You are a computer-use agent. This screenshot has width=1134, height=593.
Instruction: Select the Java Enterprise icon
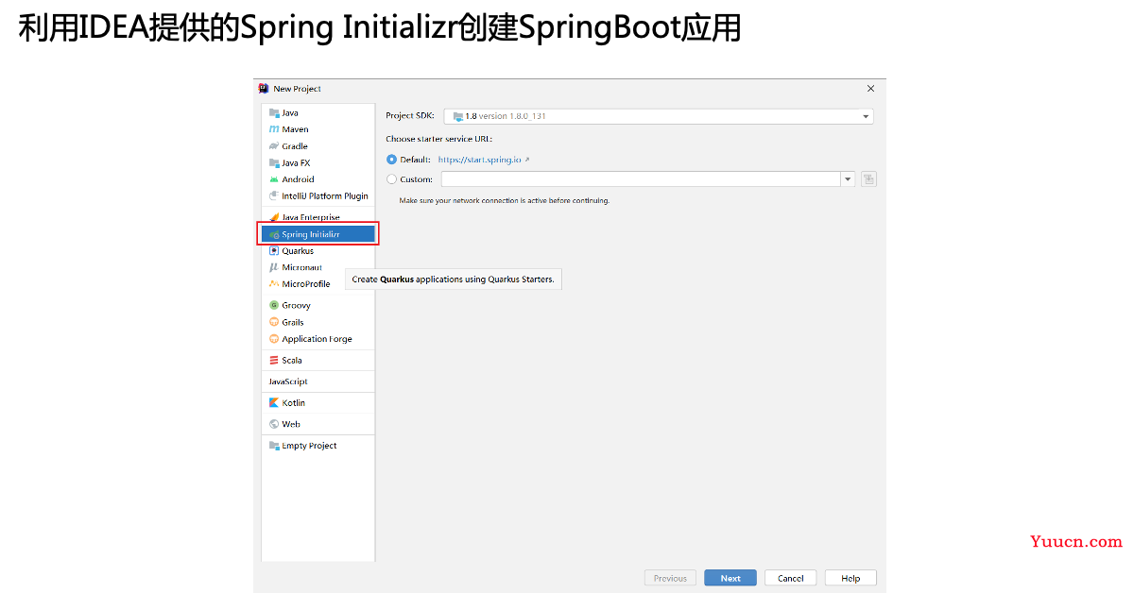point(274,217)
